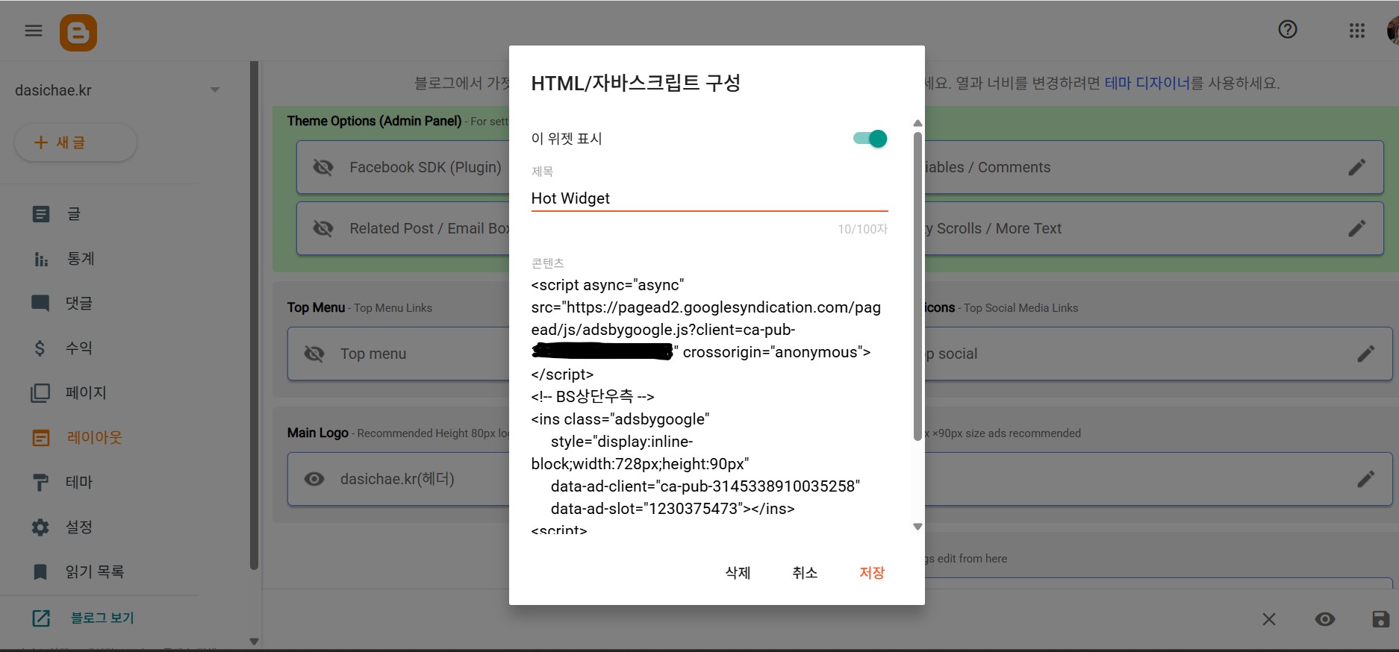Open the dasichae.kr blog selector dropdown

(x=118, y=90)
